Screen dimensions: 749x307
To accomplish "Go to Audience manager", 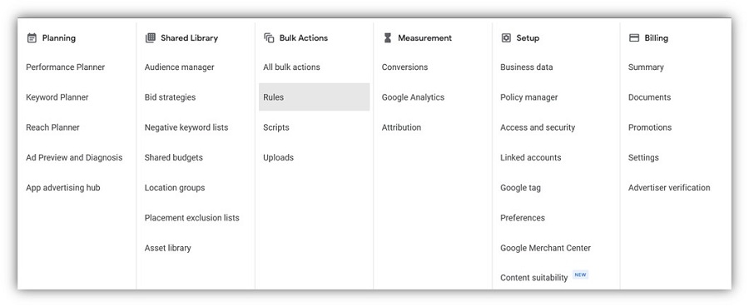I will (x=179, y=67).
